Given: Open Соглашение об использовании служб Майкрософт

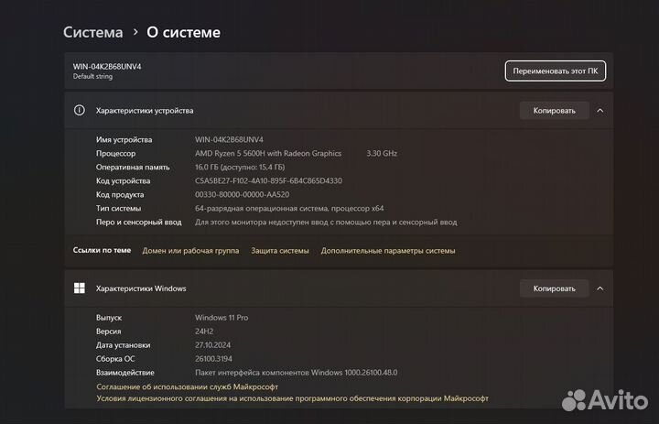Looking at the screenshot, I should click(x=188, y=386).
